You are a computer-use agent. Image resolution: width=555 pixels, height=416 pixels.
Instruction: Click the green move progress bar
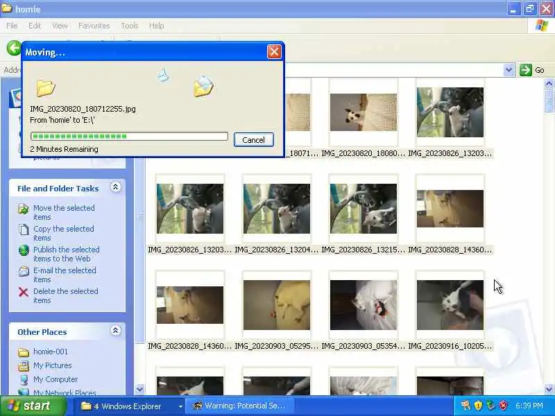click(x=129, y=136)
